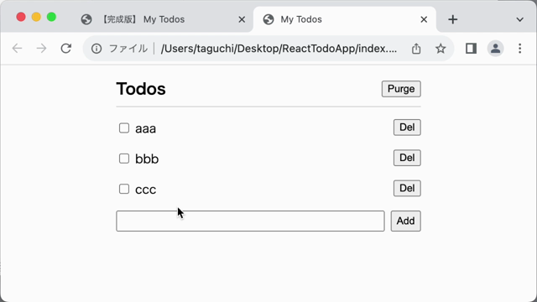Click the ccc todo label

[x=145, y=190]
